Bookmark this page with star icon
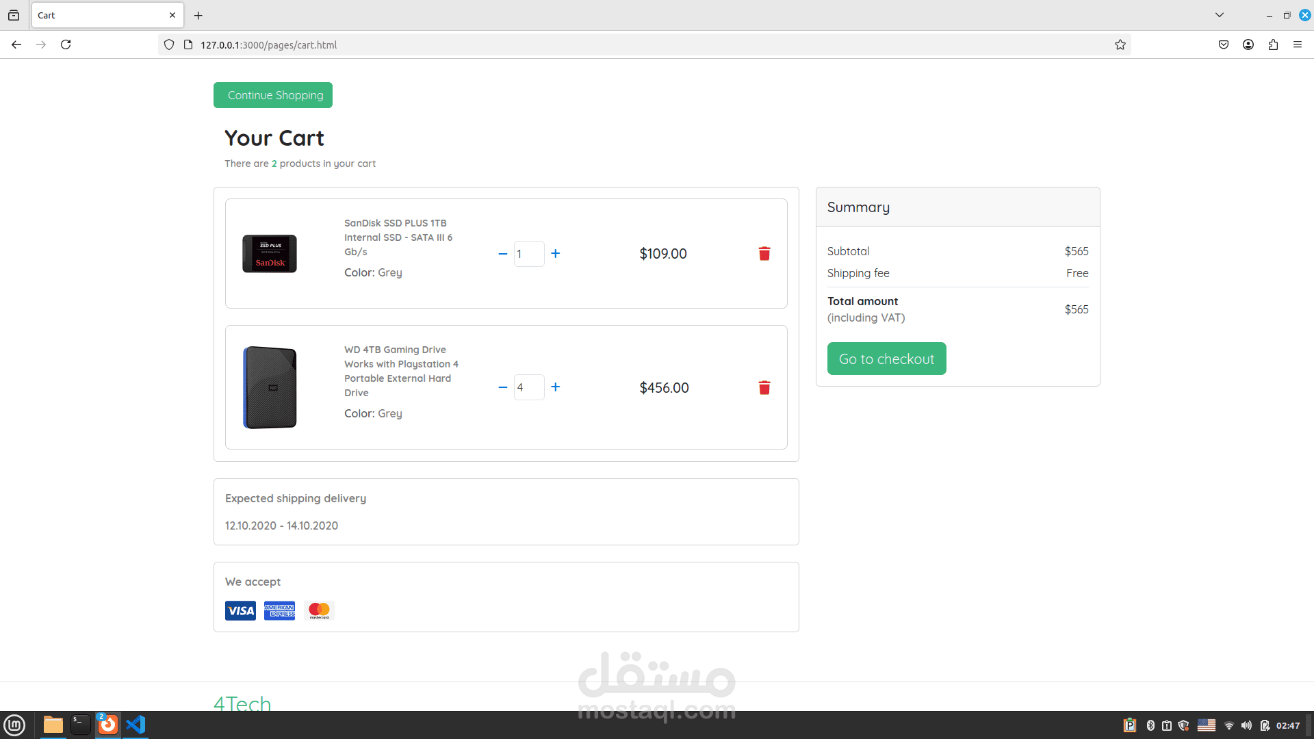The width and height of the screenshot is (1314, 739). pos(1120,44)
